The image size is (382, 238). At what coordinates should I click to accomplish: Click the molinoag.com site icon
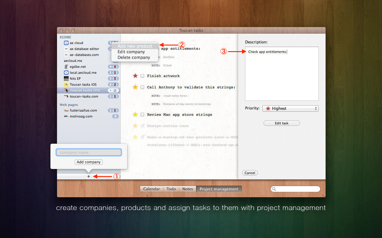pos(66,116)
